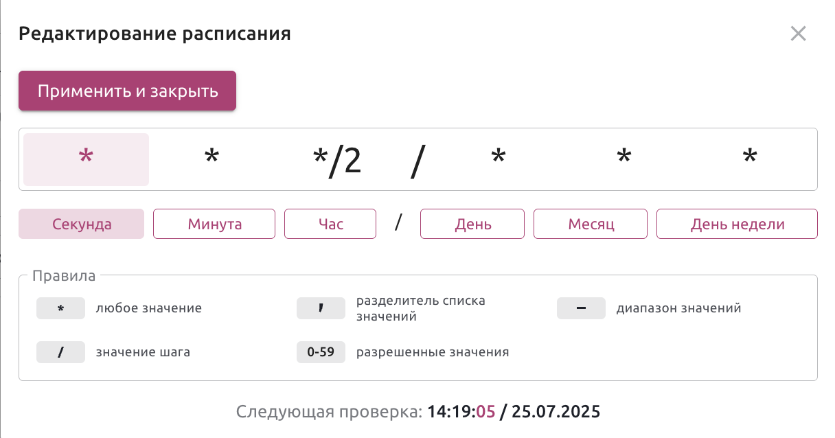Click the slash chip for значение шага
The image size is (835, 438).
(x=60, y=352)
